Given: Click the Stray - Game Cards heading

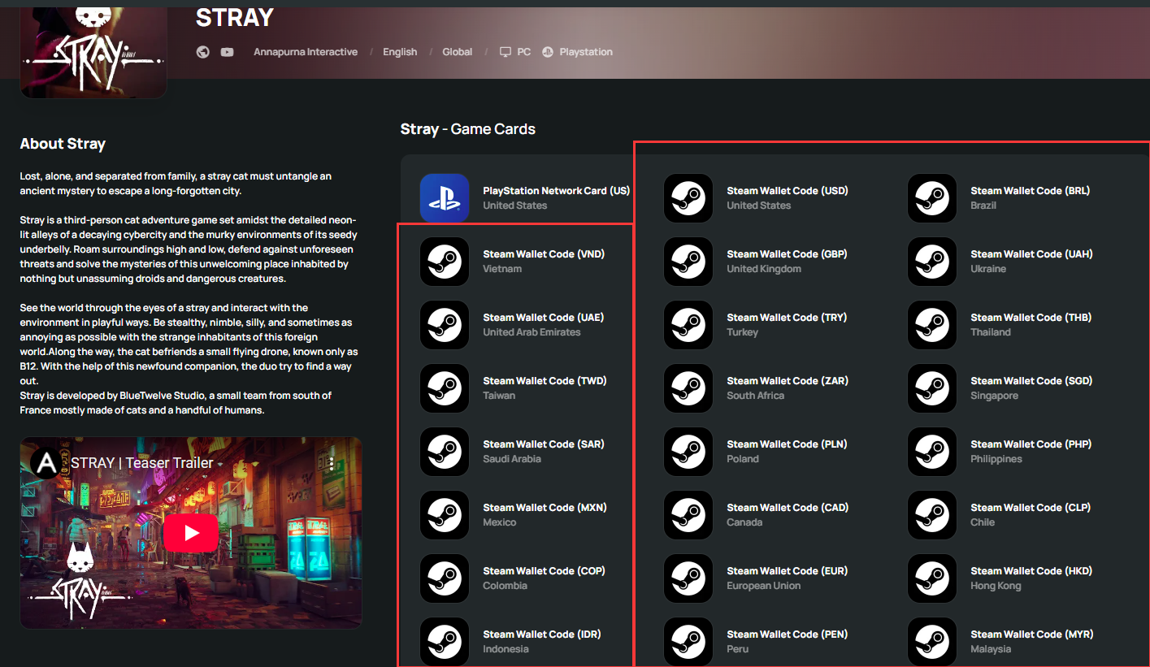Looking at the screenshot, I should [468, 129].
